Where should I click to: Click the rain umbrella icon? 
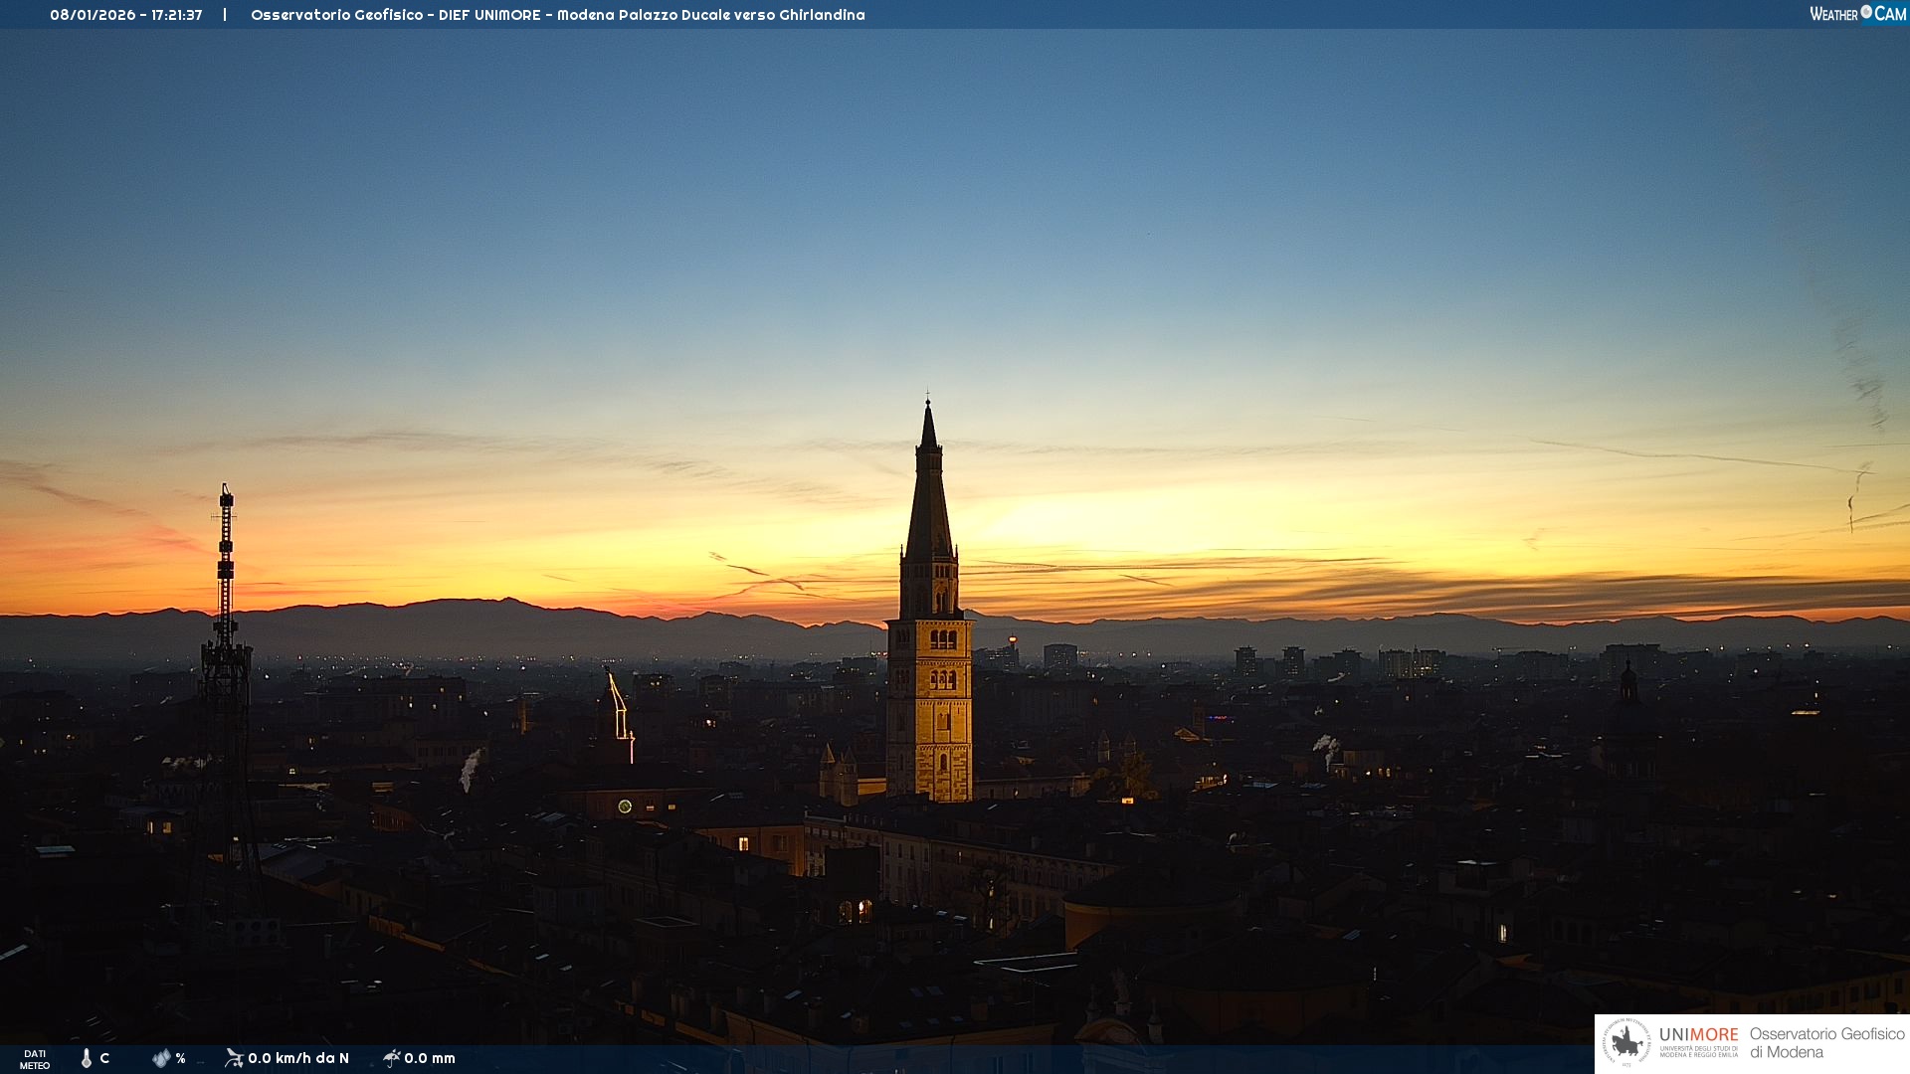tap(391, 1058)
